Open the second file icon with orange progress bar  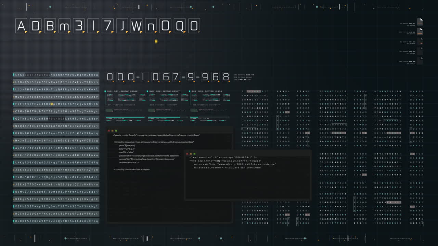[420, 31]
